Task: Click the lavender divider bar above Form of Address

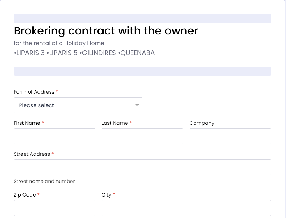Action: [142, 71]
